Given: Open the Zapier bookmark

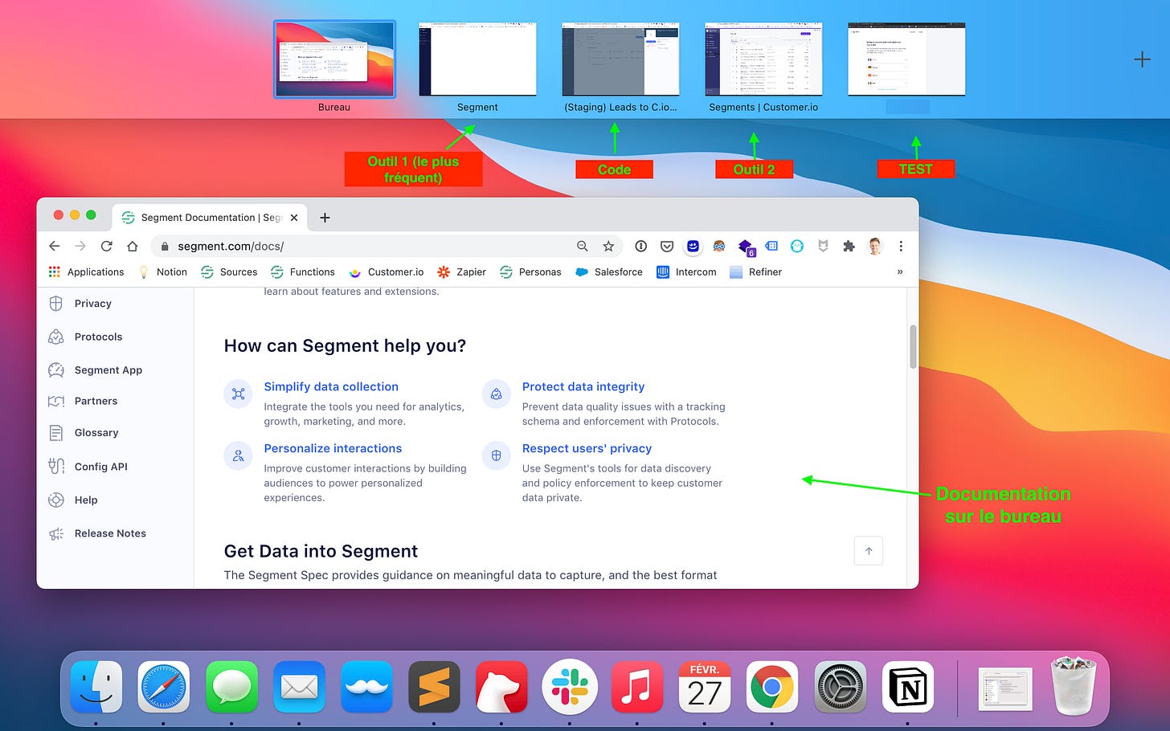Looking at the screenshot, I should pos(461,272).
